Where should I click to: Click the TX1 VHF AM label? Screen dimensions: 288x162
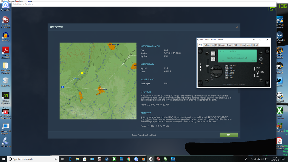point(230,66)
